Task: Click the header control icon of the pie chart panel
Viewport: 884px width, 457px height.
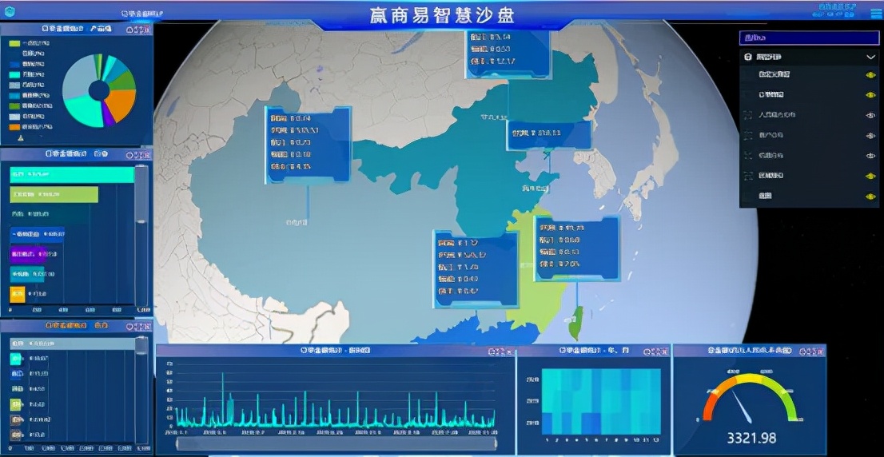Action: [x=138, y=29]
